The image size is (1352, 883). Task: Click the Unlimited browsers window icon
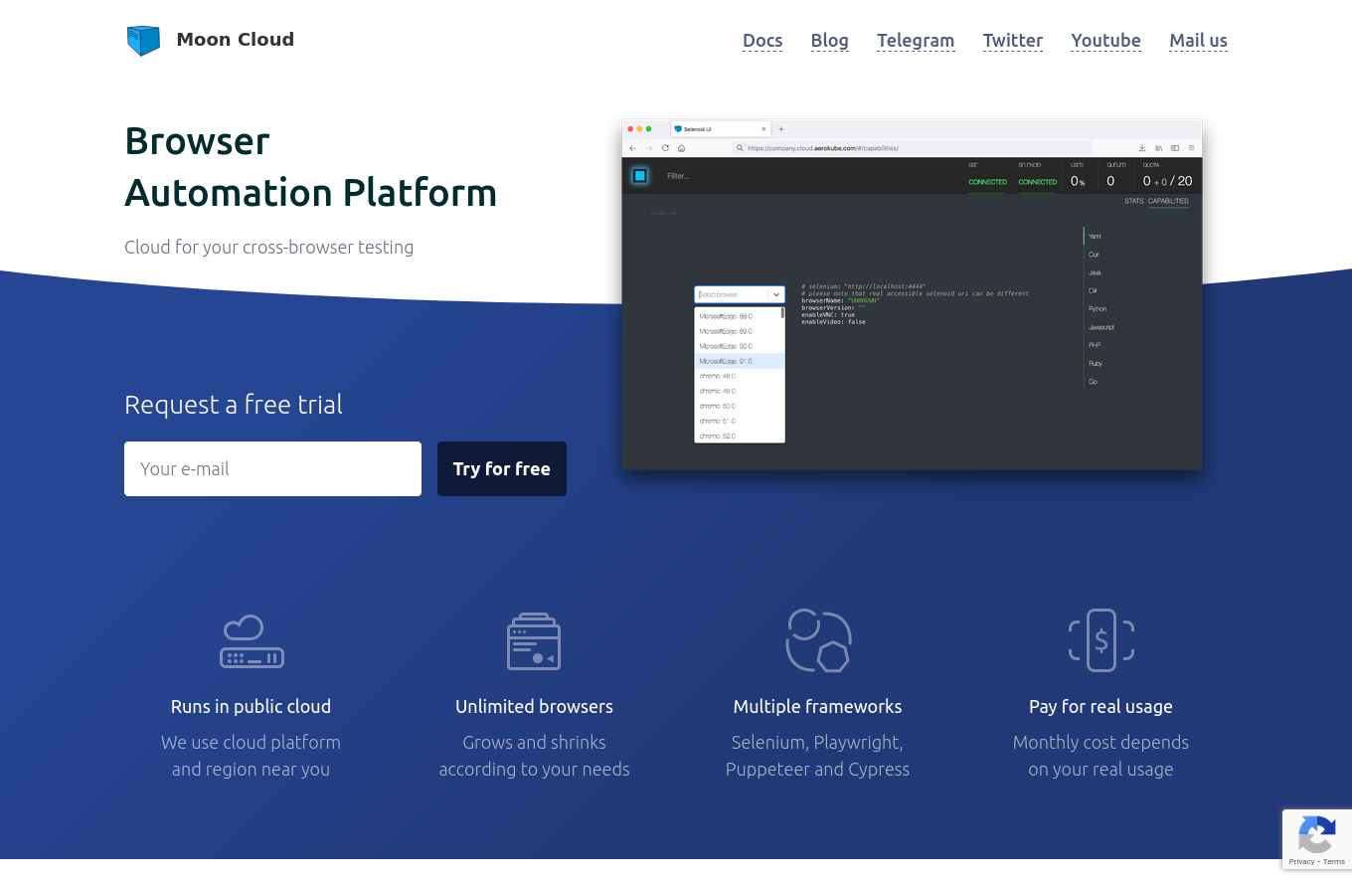534,641
